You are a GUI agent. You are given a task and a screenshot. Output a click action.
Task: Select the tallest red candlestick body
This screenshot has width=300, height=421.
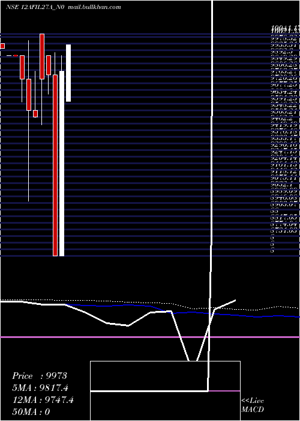point(55,165)
